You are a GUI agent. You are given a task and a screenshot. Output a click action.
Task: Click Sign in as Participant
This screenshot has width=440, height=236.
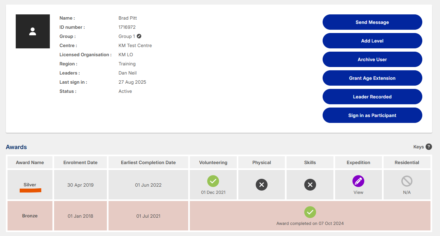pyautogui.click(x=372, y=115)
